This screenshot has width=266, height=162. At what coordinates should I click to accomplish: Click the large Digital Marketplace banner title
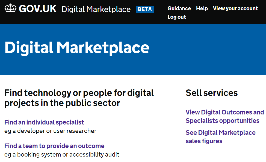tap(77, 48)
